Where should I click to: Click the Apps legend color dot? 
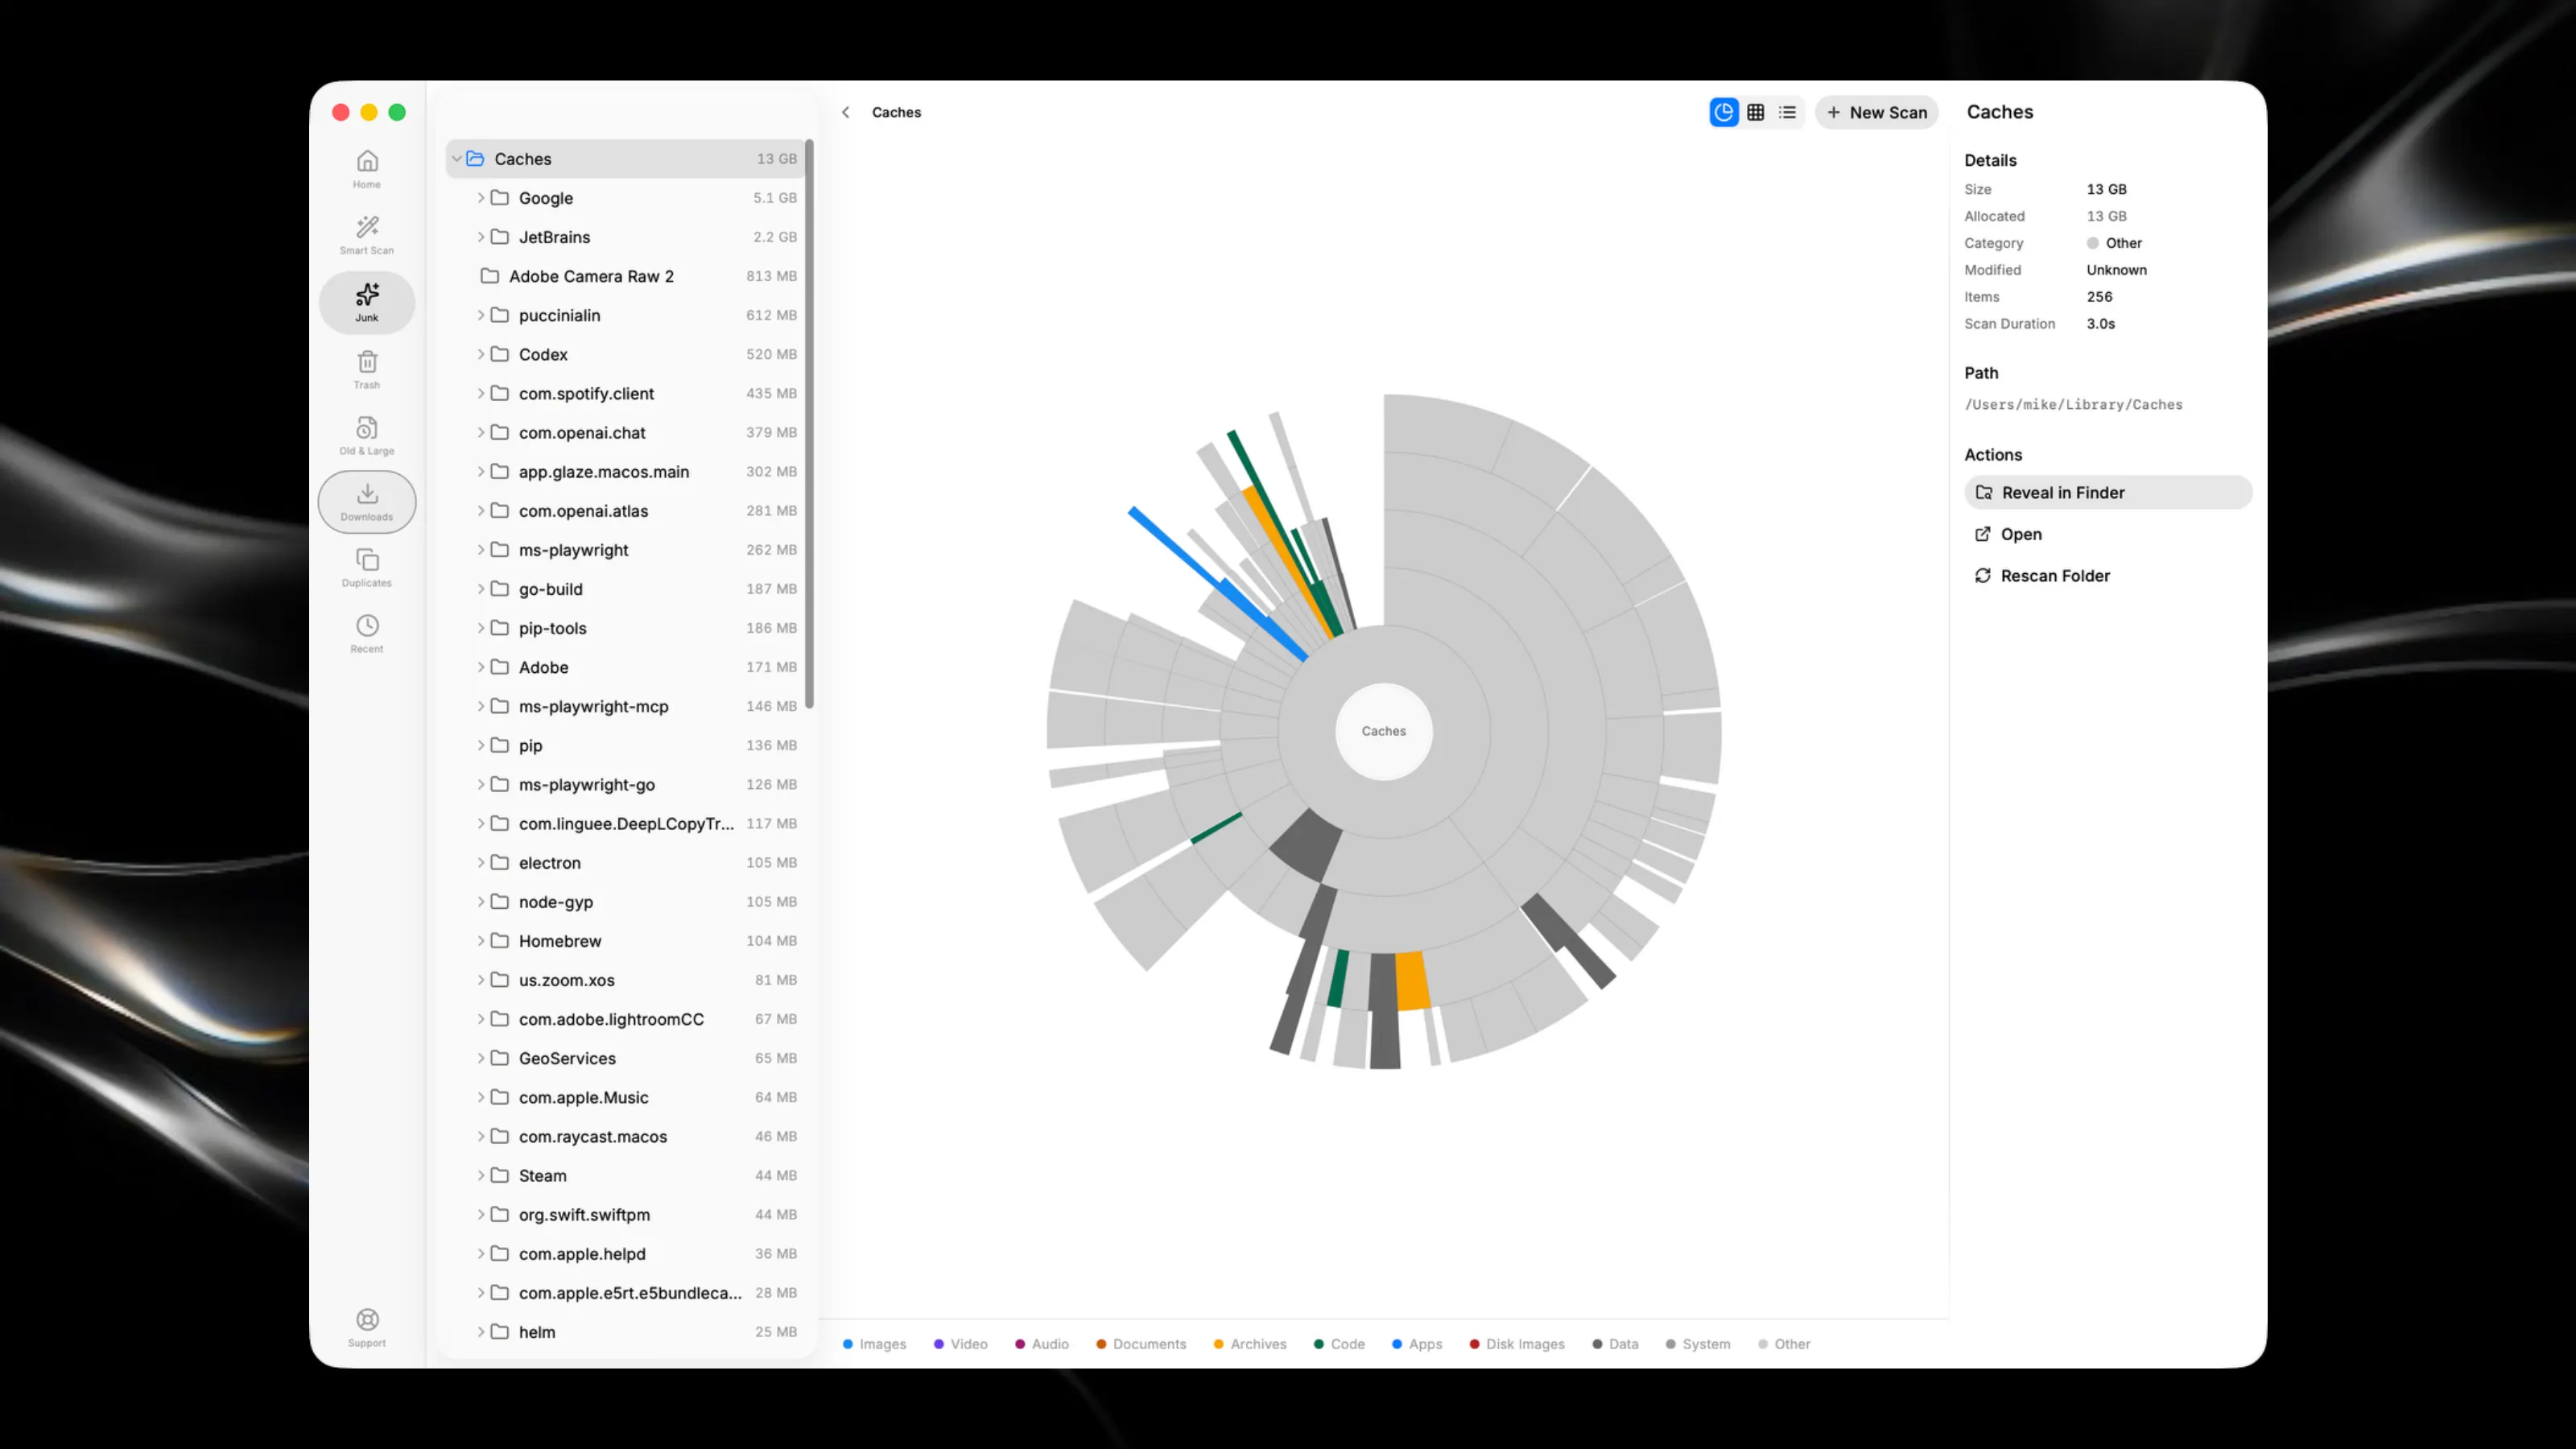[x=1397, y=1344]
